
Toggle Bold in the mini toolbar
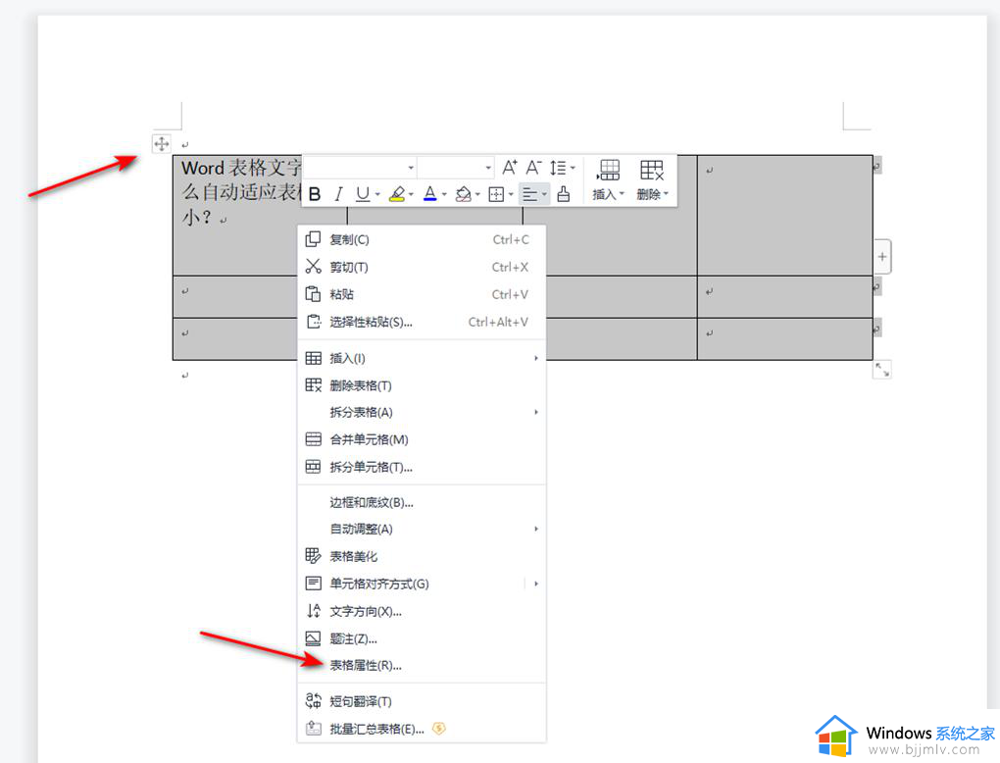click(315, 194)
